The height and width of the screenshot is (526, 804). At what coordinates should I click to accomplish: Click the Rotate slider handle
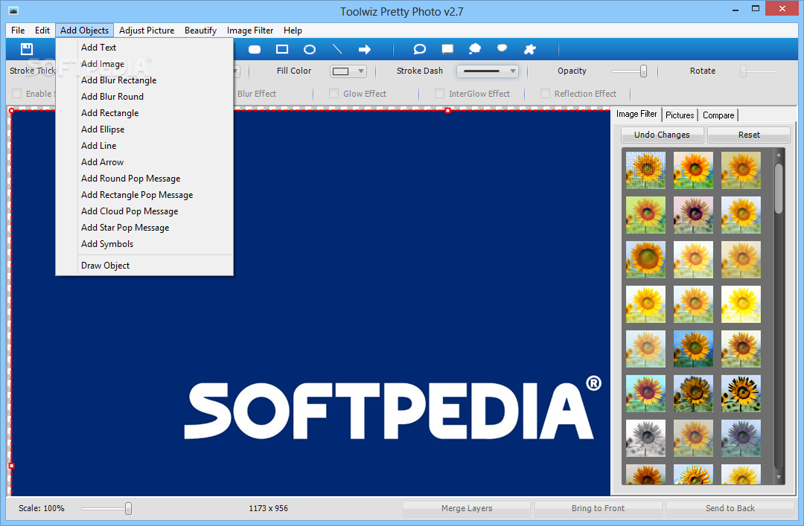coord(743,71)
